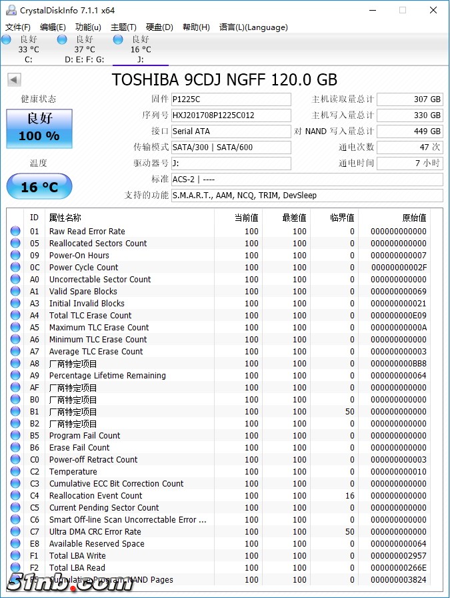The image size is (450, 598).
Task: Click the serial number field
Action: 231,115
